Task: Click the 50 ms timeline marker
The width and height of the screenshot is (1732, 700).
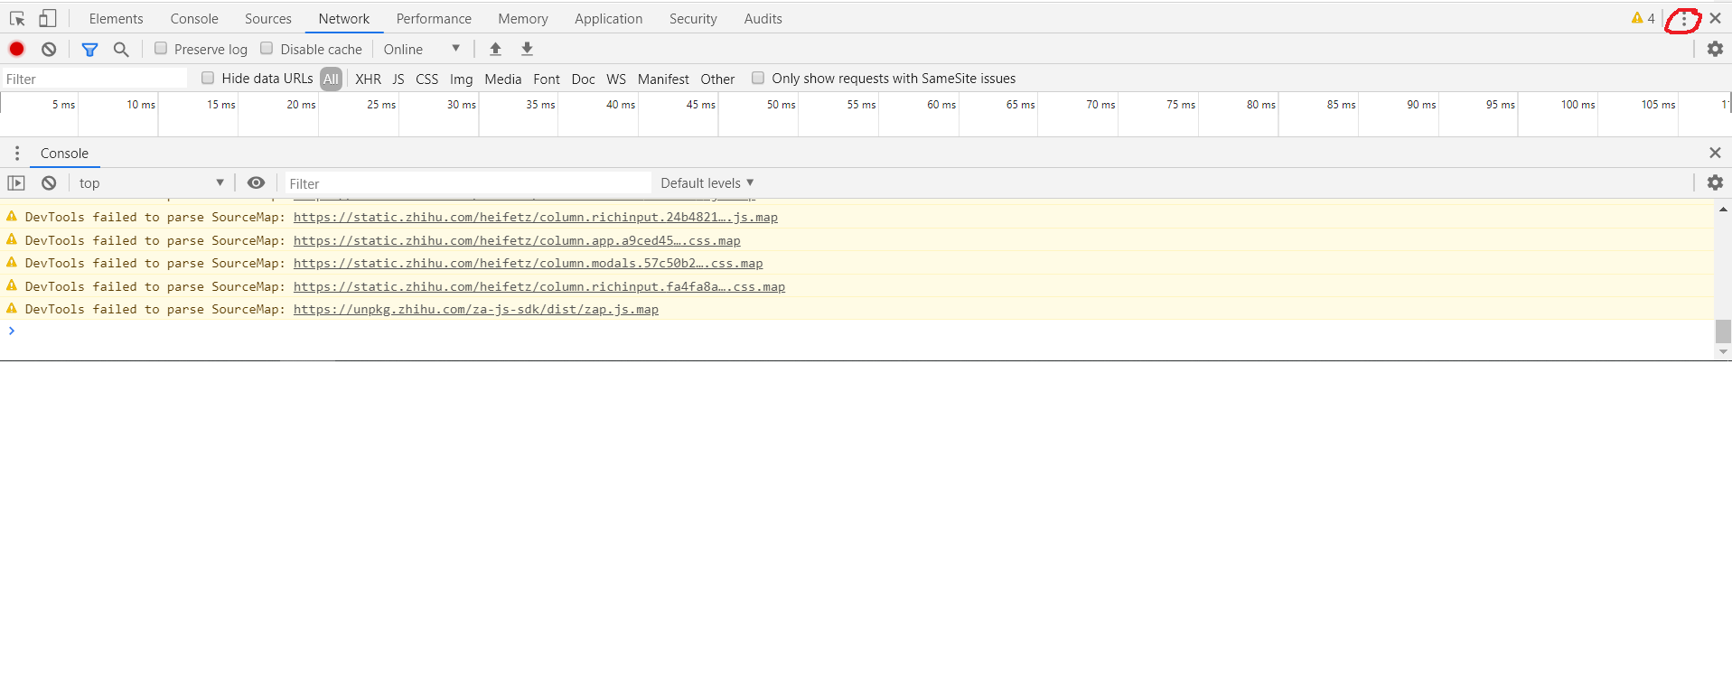Action: 781,105
